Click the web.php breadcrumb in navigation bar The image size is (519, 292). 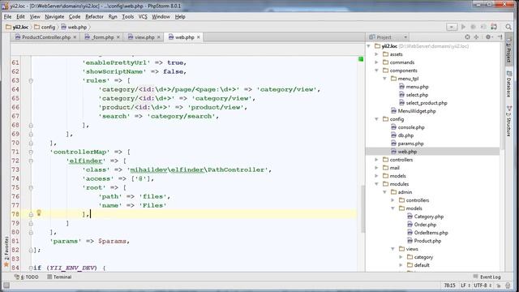click(74, 27)
